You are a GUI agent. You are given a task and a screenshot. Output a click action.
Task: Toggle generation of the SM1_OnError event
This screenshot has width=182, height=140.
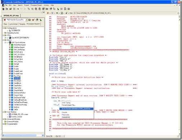click(10, 62)
